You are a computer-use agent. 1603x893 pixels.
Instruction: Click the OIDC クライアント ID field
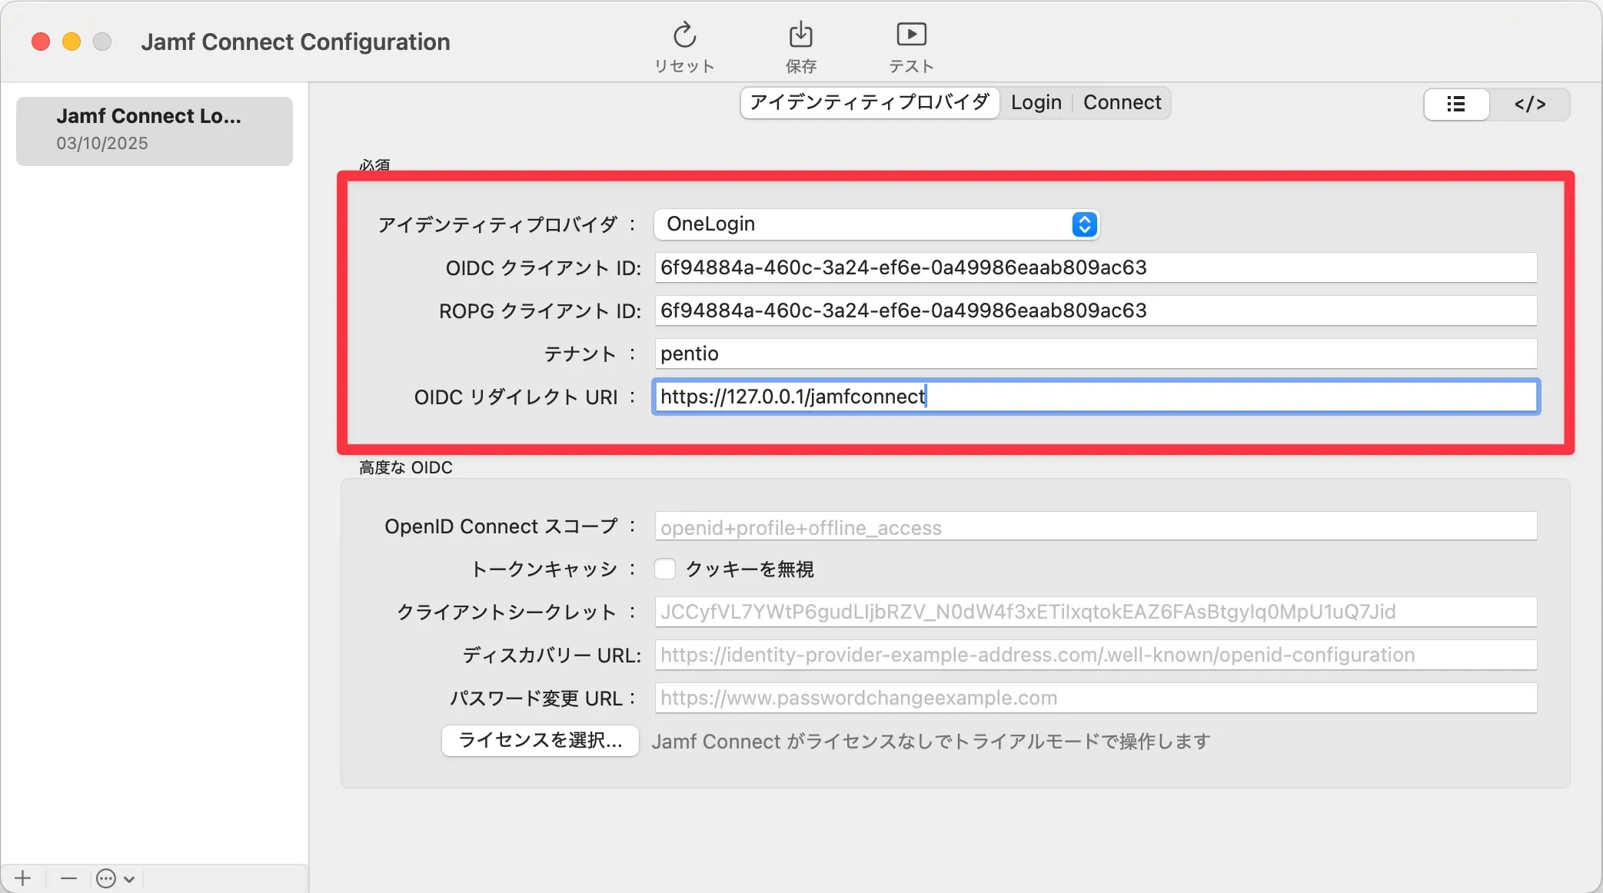coord(1095,267)
